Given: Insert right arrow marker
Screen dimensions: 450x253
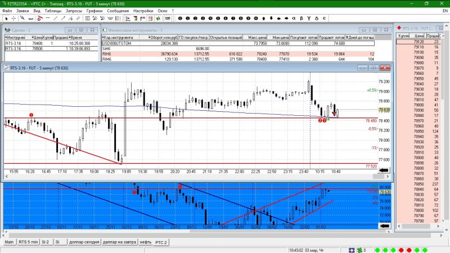Looking at the screenshot, I should (x=286, y=19).
